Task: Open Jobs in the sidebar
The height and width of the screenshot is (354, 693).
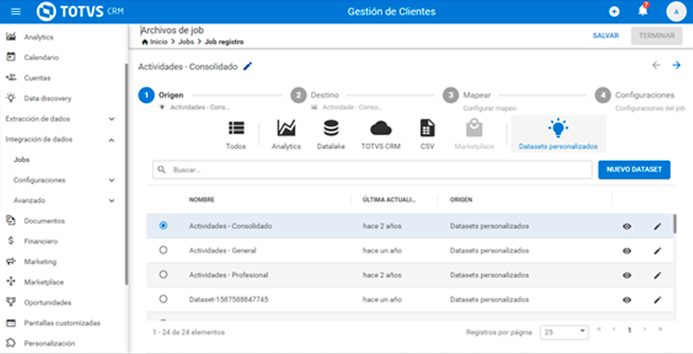Action: (22, 160)
